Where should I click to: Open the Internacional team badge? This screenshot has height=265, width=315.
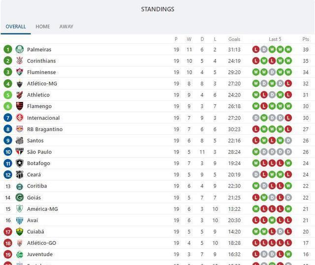(20, 118)
